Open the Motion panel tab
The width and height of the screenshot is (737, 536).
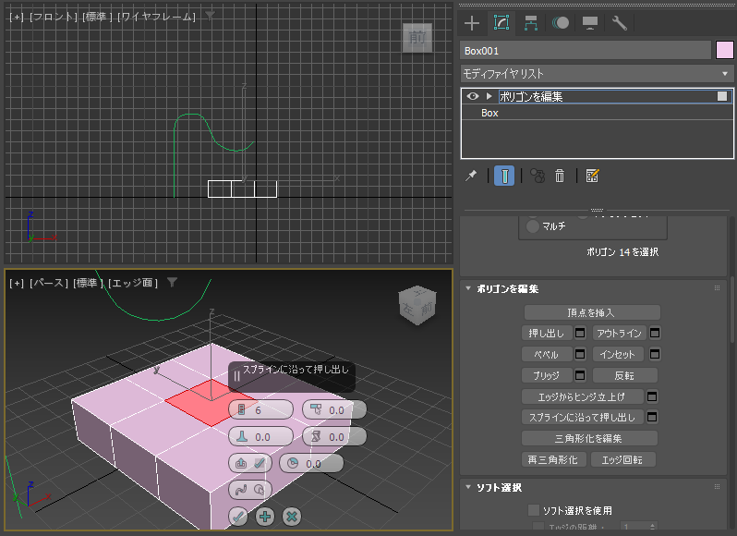point(561,23)
